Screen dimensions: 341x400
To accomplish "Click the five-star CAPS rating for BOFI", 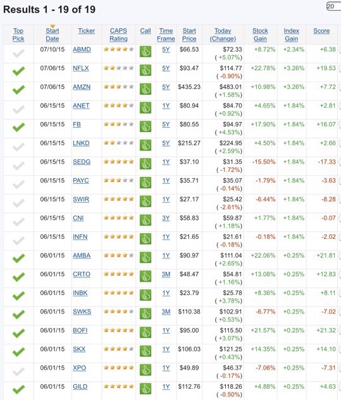I will pos(118,330).
